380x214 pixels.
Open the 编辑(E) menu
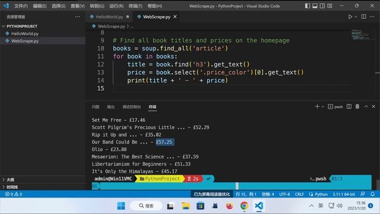(40, 6)
